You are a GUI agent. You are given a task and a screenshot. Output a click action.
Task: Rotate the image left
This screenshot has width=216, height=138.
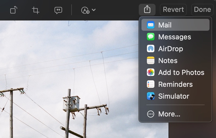[x=14, y=10]
